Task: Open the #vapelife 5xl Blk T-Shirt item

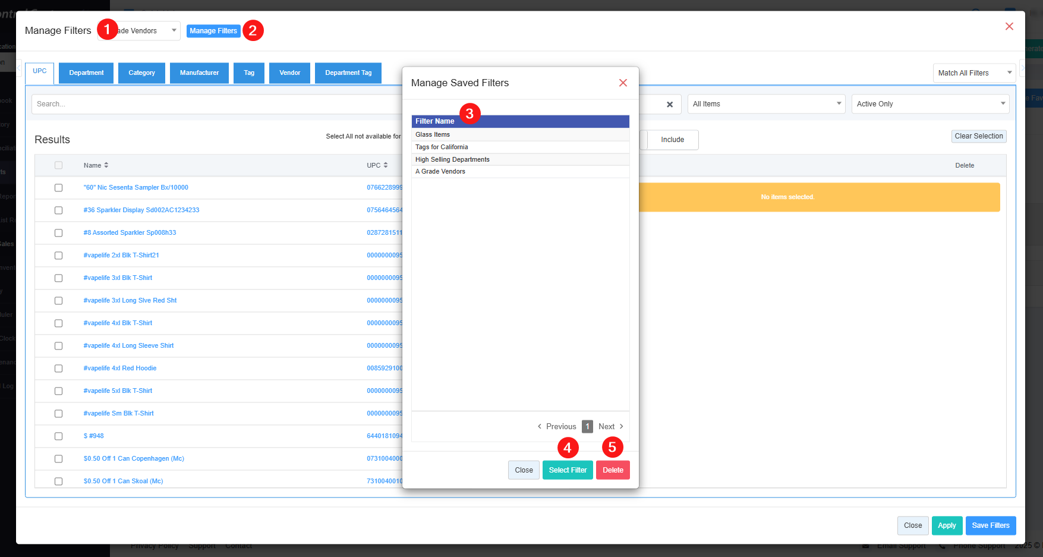Action: click(118, 391)
